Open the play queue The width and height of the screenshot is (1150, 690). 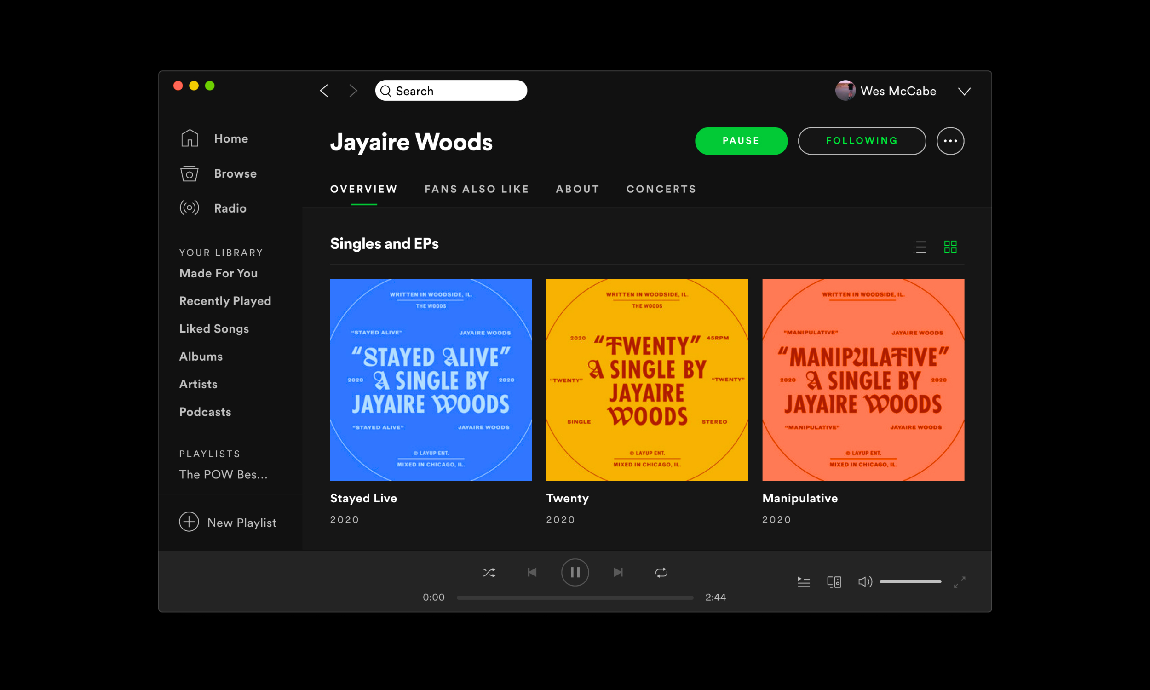(x=804, y=581)
